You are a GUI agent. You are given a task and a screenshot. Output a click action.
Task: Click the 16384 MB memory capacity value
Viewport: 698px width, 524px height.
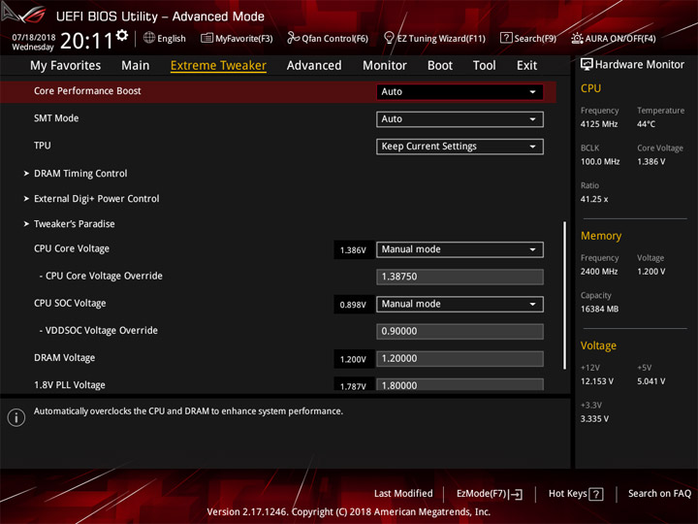599,310
